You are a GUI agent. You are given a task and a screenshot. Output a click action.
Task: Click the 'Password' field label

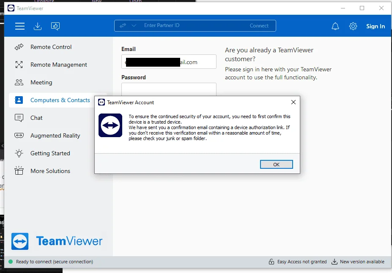134,77
